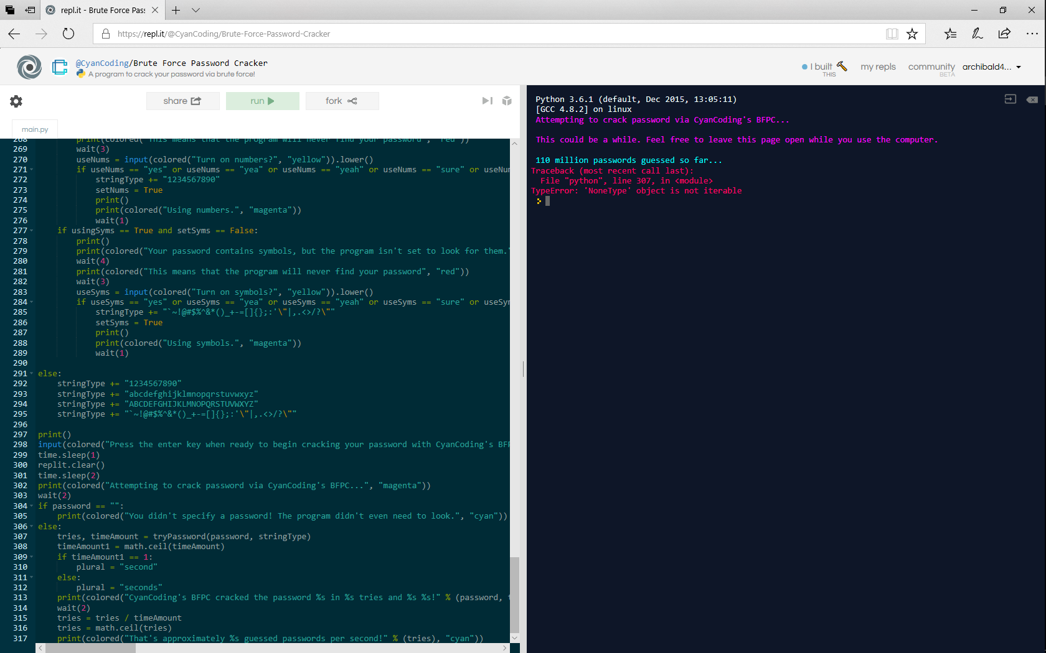Collapse the code fold at line 284
This screenshot has height=653, width=1046.
pos(32,302)
